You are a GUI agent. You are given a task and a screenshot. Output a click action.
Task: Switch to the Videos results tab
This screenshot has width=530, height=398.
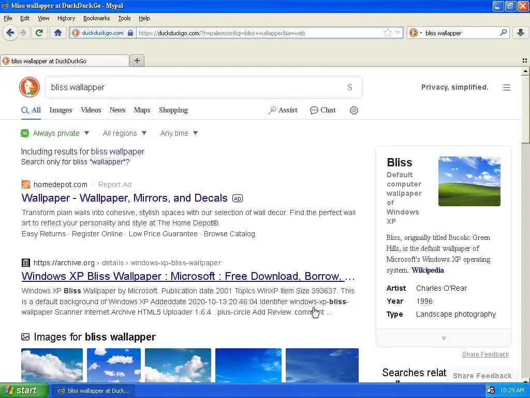[x=91, y=110]
